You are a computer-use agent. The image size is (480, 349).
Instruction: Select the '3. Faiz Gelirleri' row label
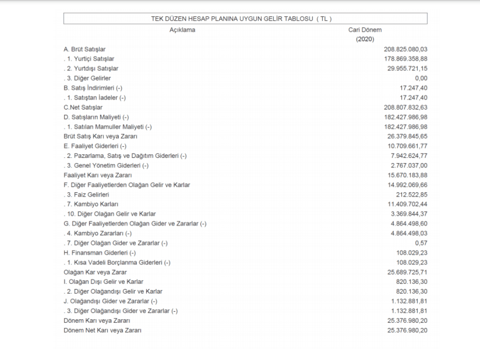point(87,195)
